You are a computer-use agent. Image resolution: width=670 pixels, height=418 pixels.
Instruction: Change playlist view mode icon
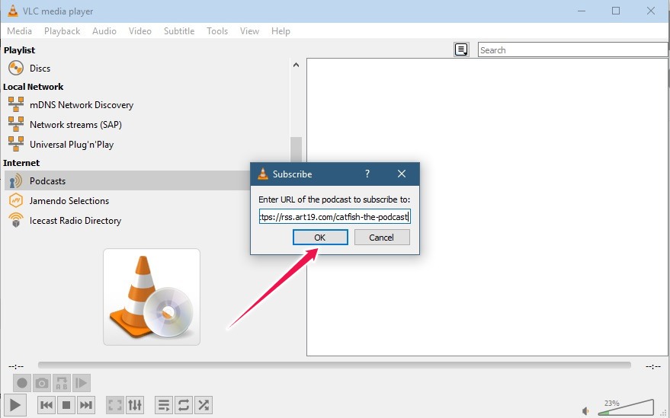pyautogui.click(x=461, y=49)
